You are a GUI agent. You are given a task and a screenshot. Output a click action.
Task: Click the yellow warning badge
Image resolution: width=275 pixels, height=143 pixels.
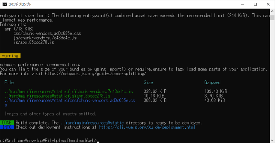click(x=10, y=56)
